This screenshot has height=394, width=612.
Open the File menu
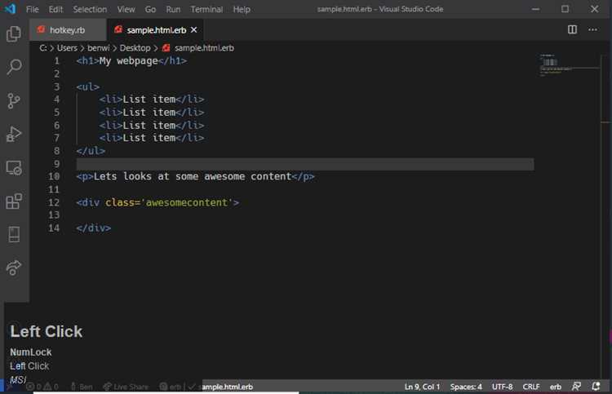pyautogui.click(x=33, y=9)
